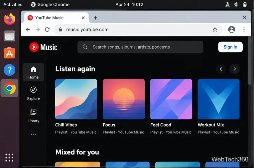Open a new tab with plus button
This screenshot has width=254, height=168.
[x=95, y=18]
